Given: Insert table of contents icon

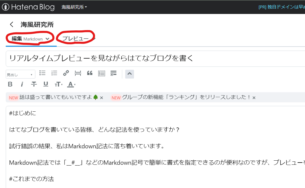Looking at the screenshot, I should point(102,73).
